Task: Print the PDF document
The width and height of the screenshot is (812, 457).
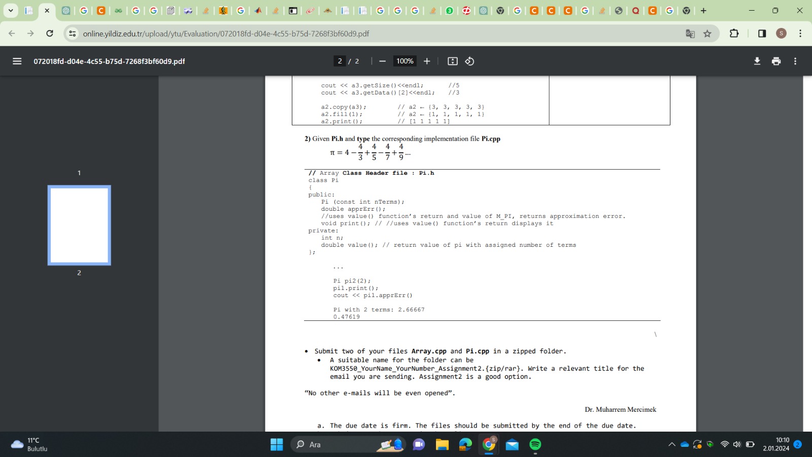Action: pyautogui.click(x=776, y=61)
